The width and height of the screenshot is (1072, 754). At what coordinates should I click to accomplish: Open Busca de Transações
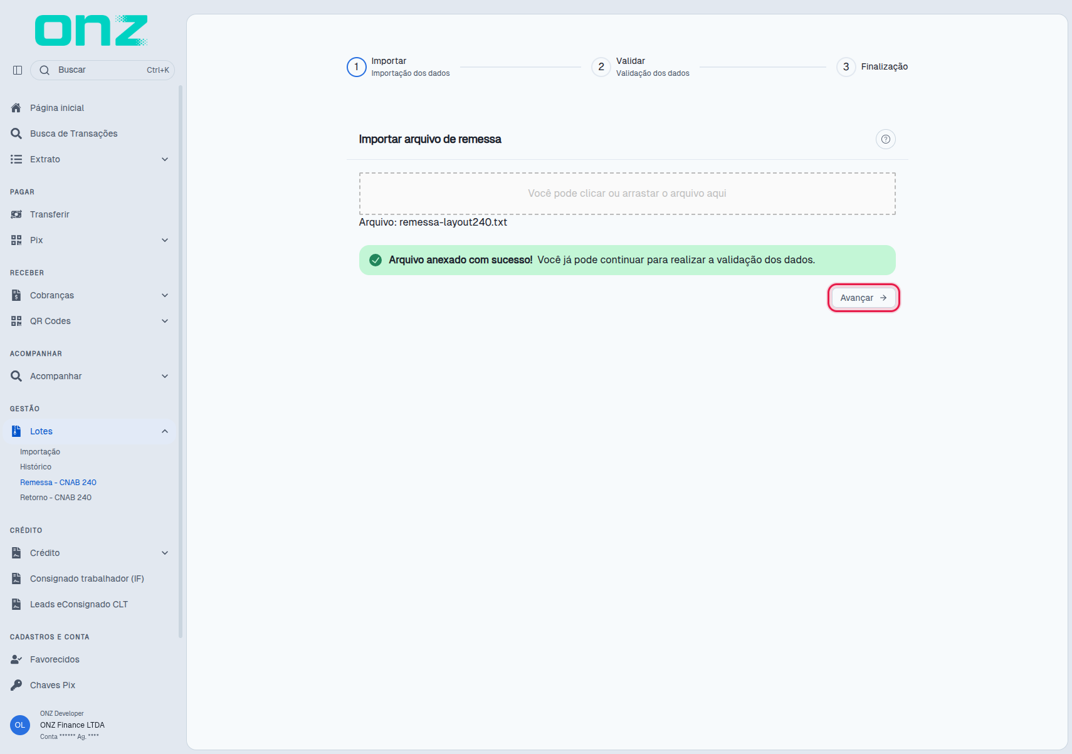[74, 134]
